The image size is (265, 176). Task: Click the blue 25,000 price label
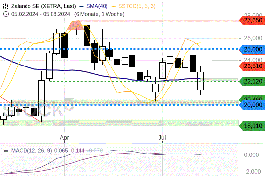pyautogui.click(x=252, y=49)
